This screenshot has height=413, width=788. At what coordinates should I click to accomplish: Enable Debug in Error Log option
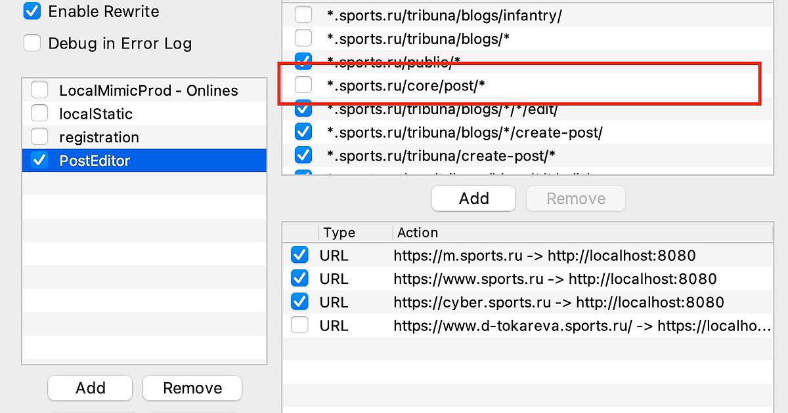(x=32, y=43)
